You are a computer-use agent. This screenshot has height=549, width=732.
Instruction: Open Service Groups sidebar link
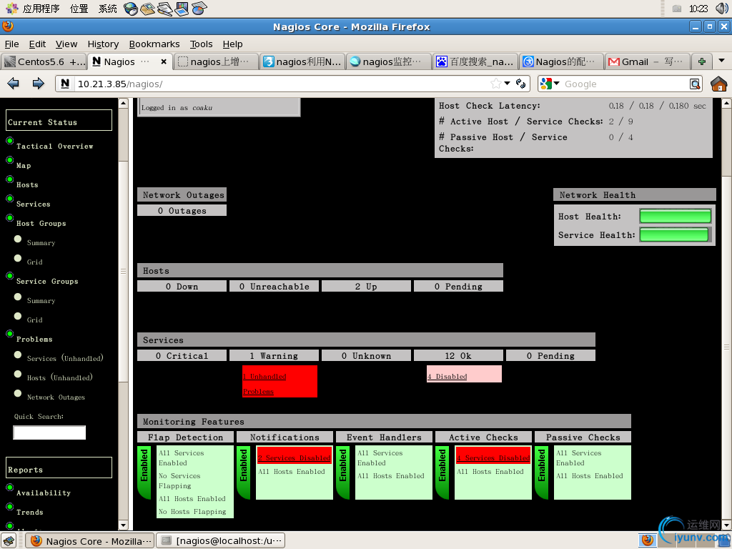(47, 282)
